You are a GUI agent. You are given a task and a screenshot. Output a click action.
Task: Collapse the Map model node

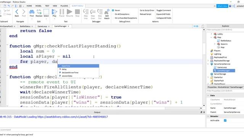[211, 37]
